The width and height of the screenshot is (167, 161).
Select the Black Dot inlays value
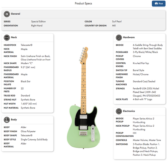[x=26, y=82]
